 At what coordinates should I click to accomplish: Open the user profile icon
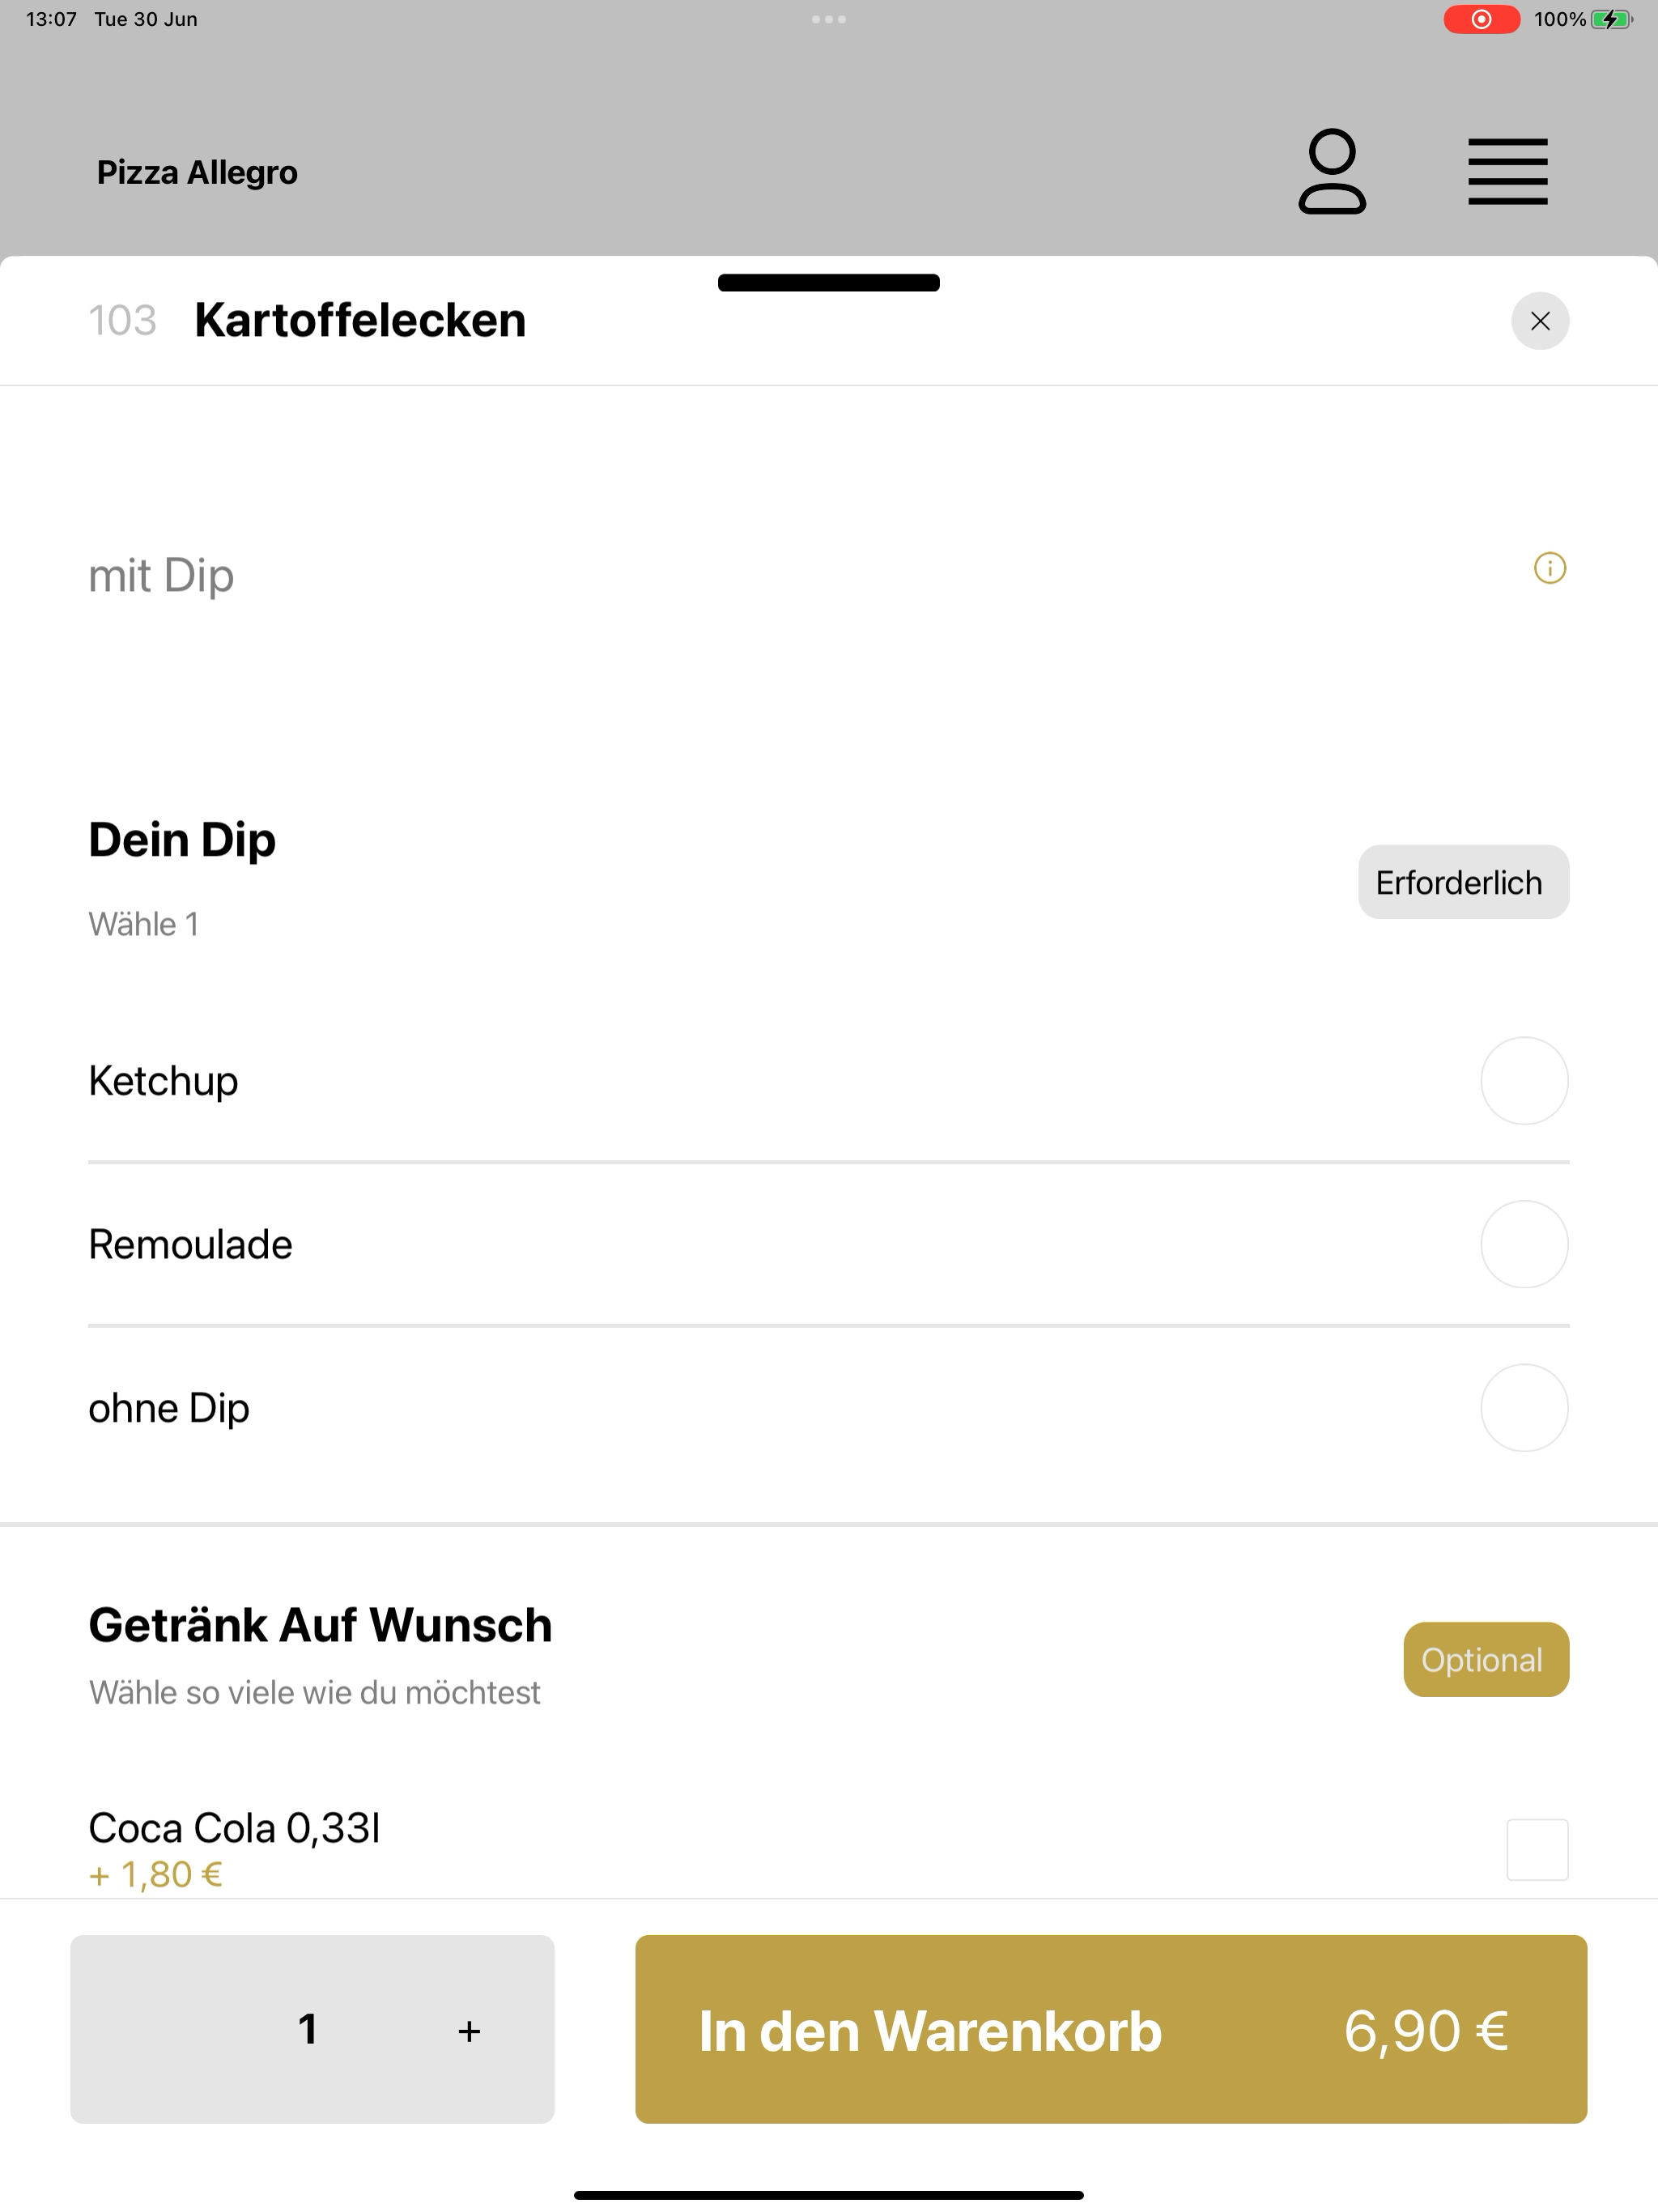click(1331, 171)
